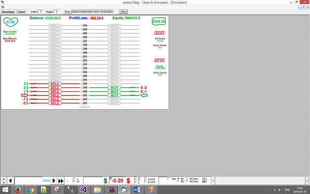This screenshot has width=310, height=194.
Task: Open Visual Studio from the taskbar
Action: [x=83, y=190]
